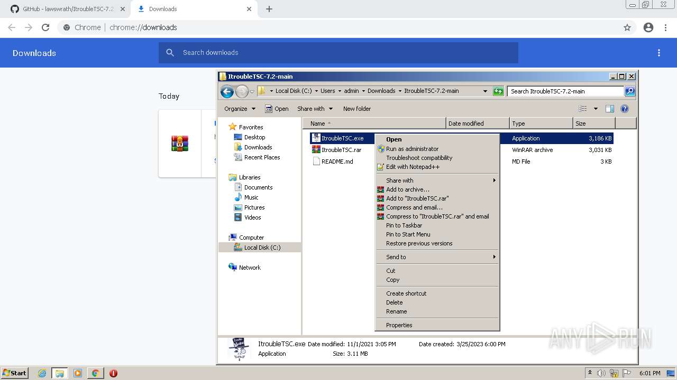Open Downloads page more actions menu
This screenshot has width=677, height=380.
coord(659,53)
